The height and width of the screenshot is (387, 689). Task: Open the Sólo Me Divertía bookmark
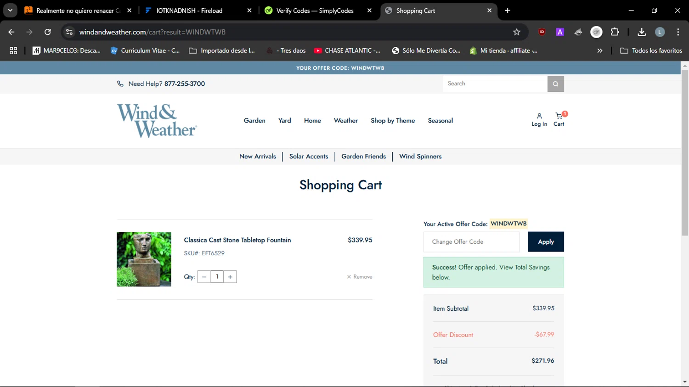tap(426, 50)
